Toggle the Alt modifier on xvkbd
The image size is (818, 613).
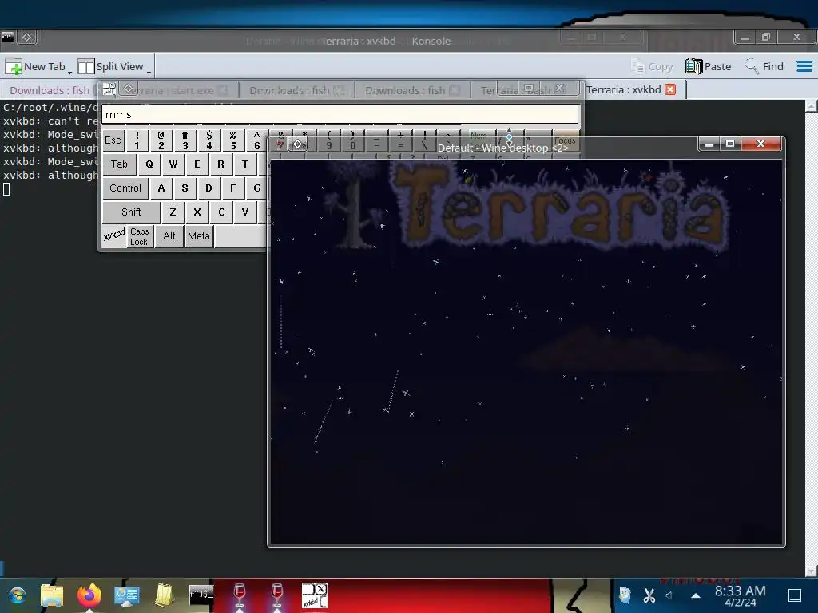[169, 236]
